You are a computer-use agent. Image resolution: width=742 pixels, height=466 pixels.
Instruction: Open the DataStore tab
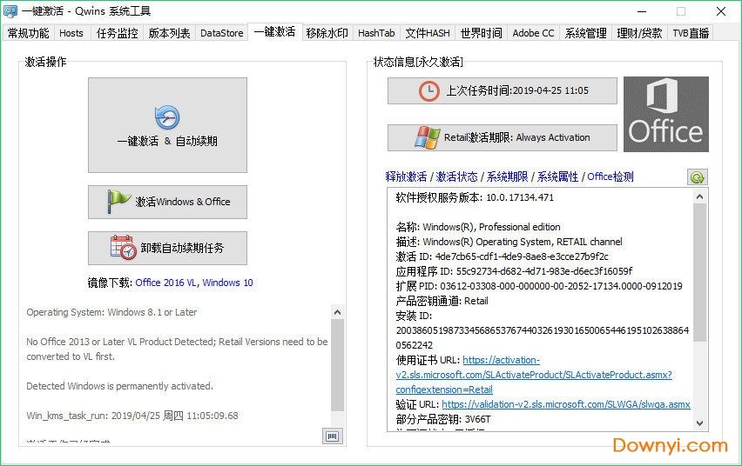[x=221, y=33]
